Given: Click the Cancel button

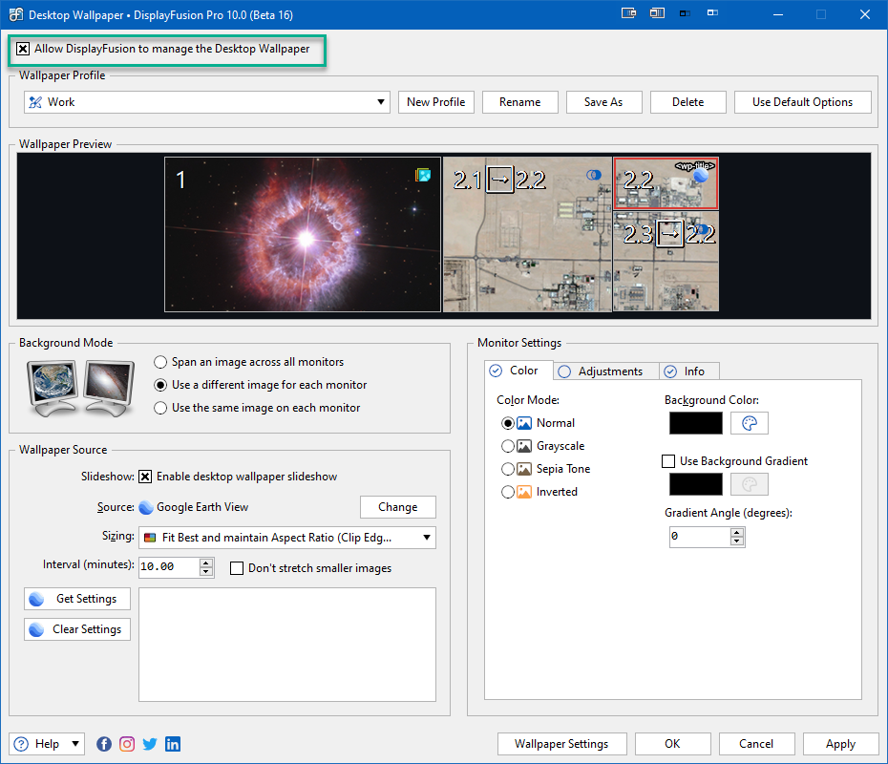Looking at the screenshot, I should (756, 744).
